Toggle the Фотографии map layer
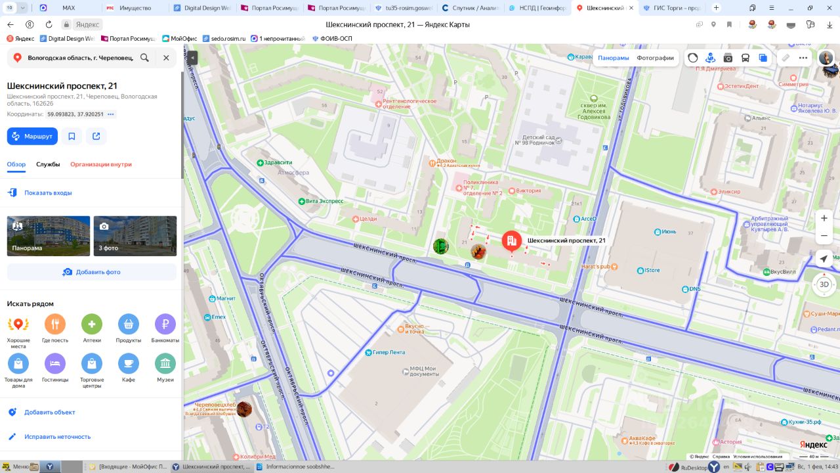840x473 pixels. coord(655,58)
